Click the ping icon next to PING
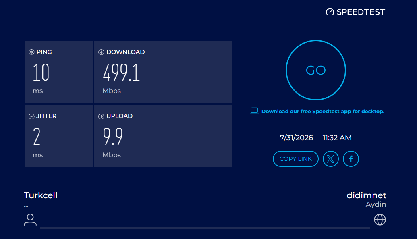The height and width of the screenshot is (239, 417). coord(31,52)
